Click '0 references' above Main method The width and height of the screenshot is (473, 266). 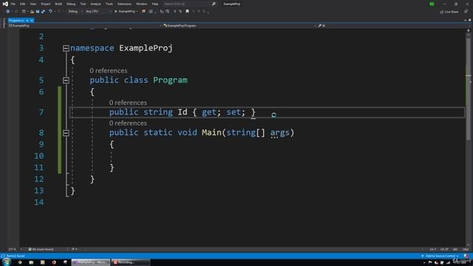point(128,123)
